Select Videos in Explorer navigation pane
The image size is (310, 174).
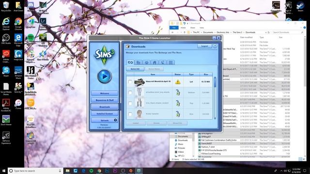181,152
